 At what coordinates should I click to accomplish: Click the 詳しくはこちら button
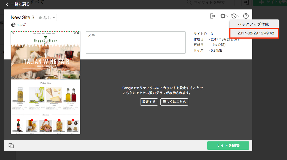click(x=174, y=102)
